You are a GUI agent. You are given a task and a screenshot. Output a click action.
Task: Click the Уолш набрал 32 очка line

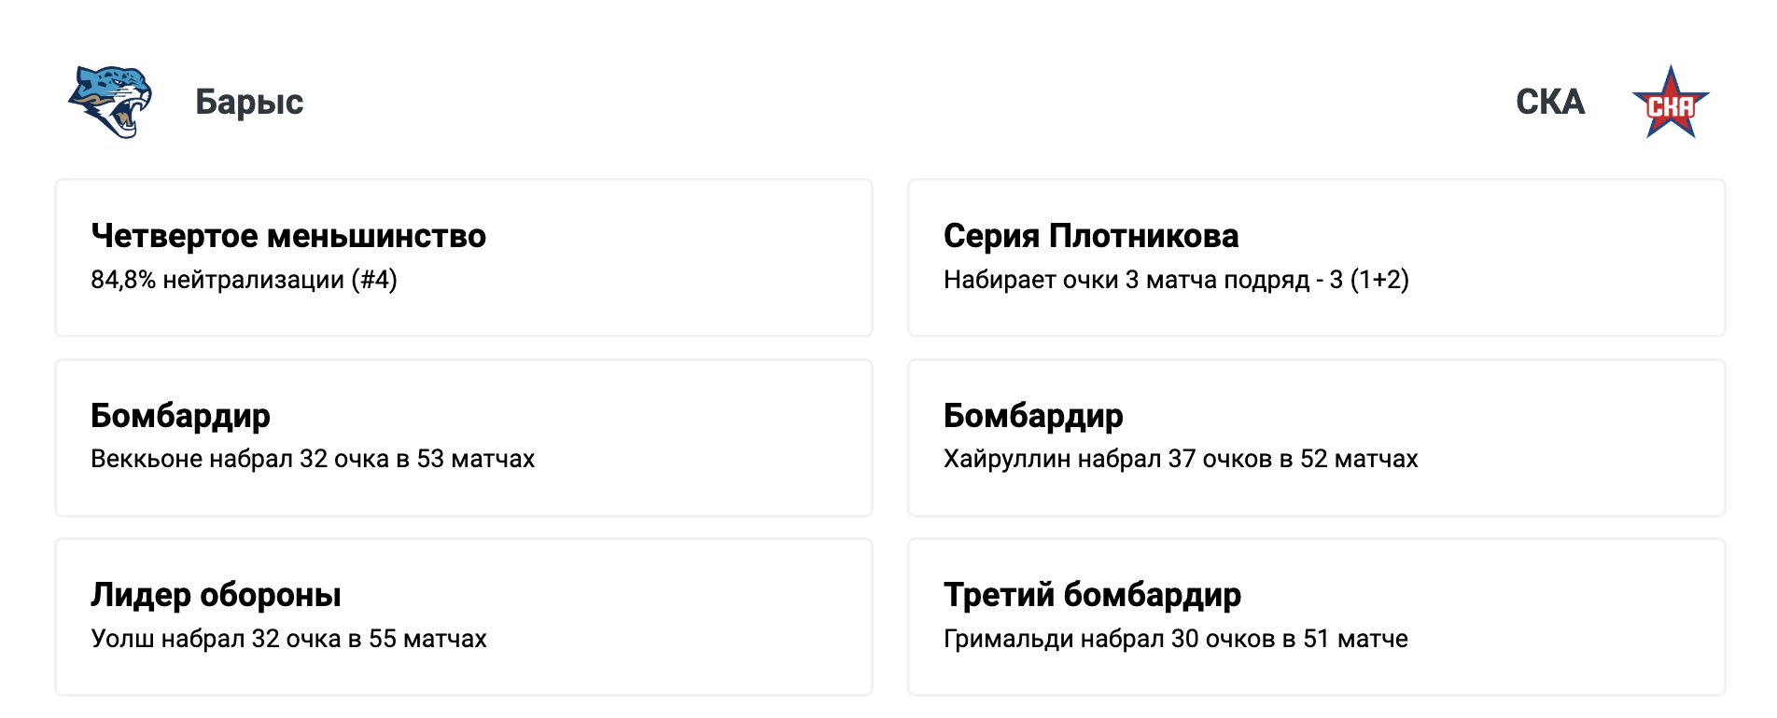(288, 639)
